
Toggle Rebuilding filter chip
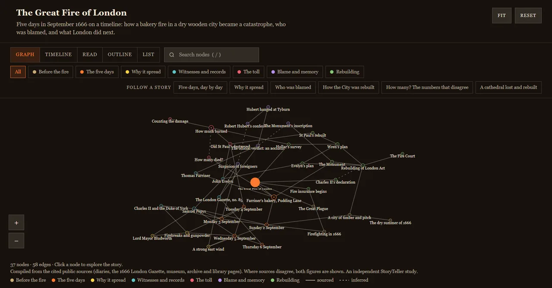click(345, 72)
